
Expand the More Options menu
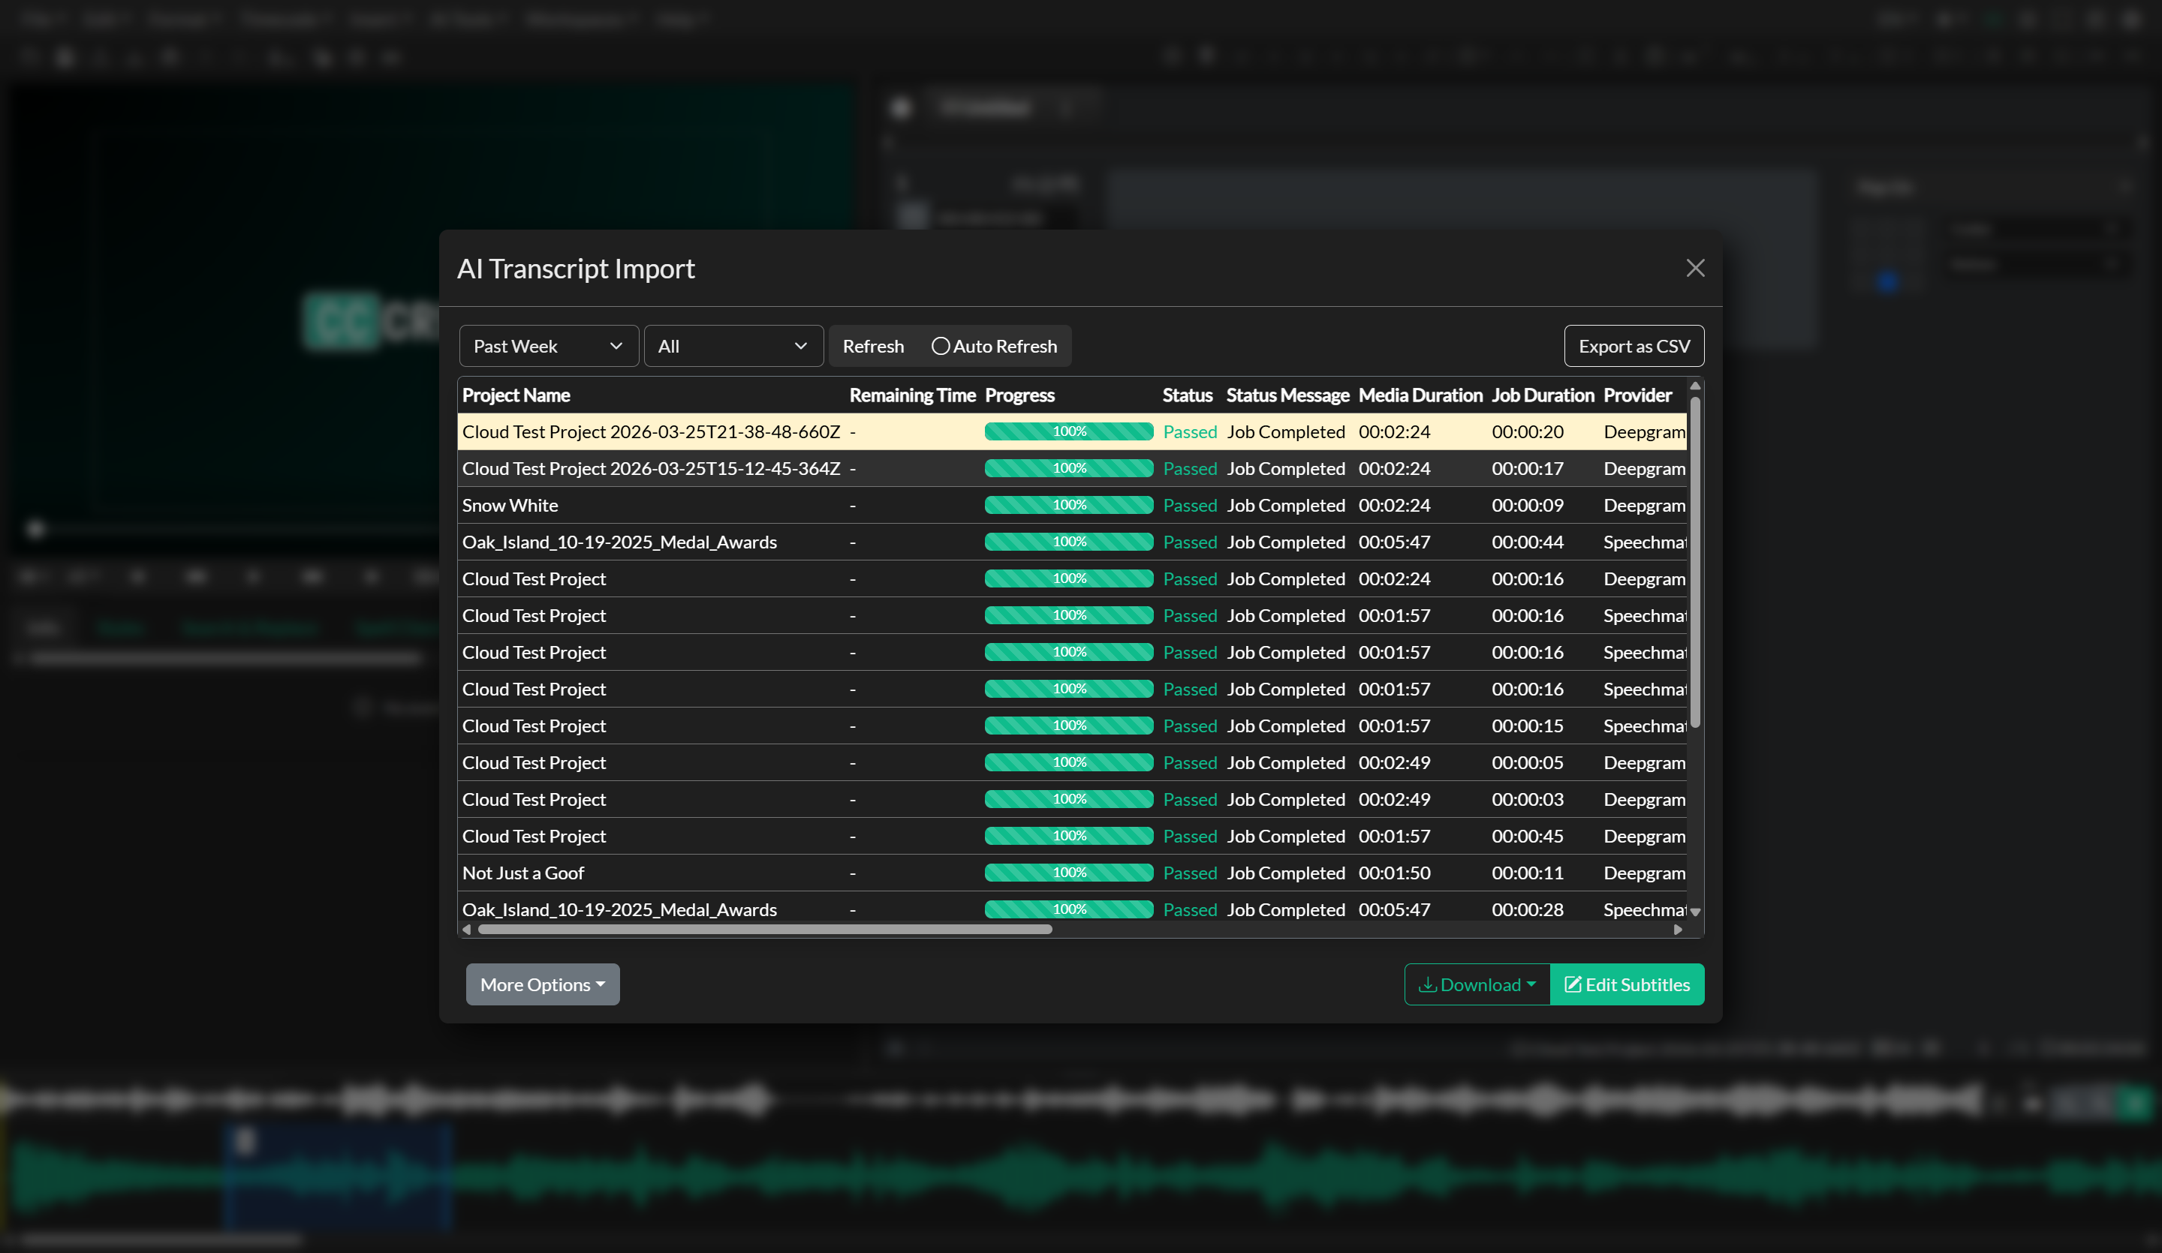(x=541, y=984)
